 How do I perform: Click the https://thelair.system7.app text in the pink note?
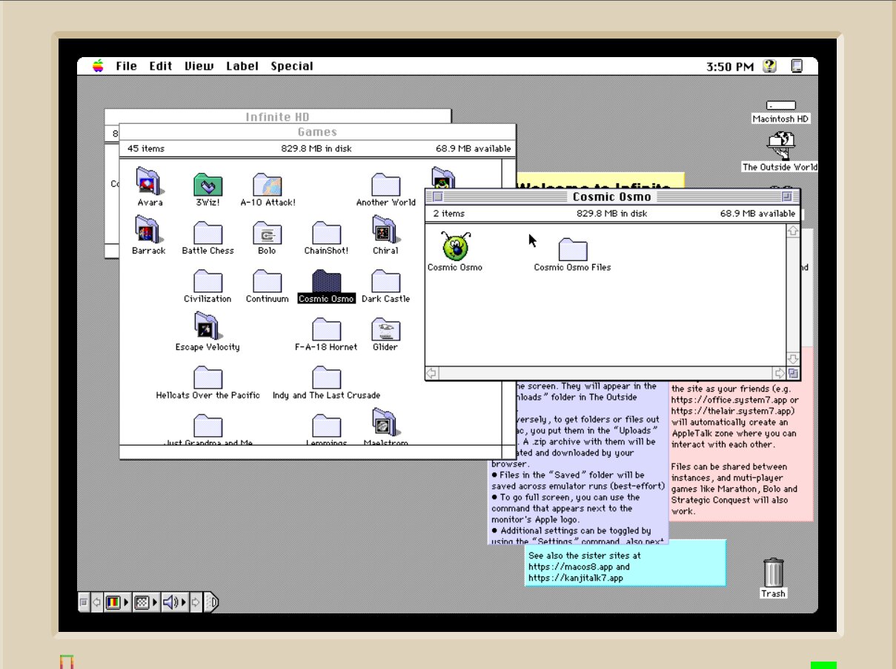pos(733,411)
